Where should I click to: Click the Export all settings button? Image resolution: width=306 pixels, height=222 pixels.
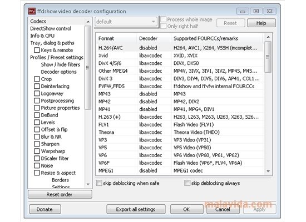[x=136, y=209]
